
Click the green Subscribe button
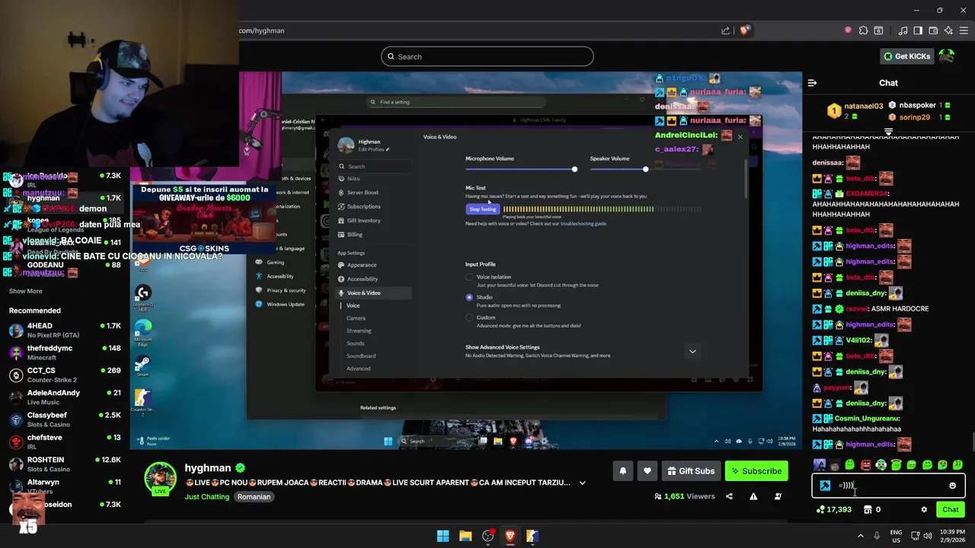[x=756, y=471]
